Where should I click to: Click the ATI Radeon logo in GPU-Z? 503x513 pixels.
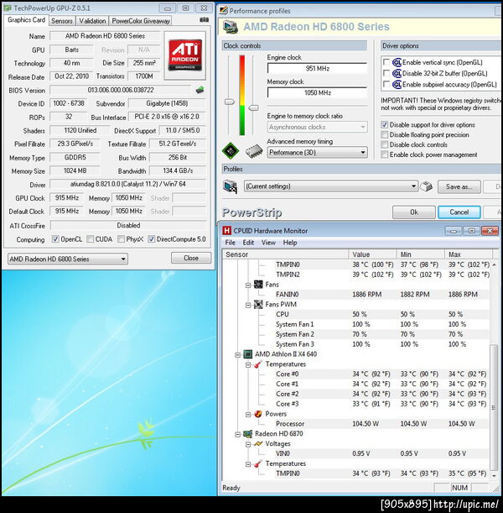point(185,55)
